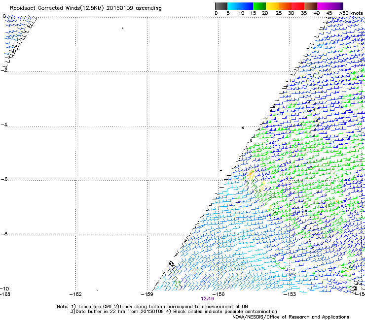This screenshot has height=320, width=365.
Task: Click the '-6' latitude axis label
Action: point(4,179)
